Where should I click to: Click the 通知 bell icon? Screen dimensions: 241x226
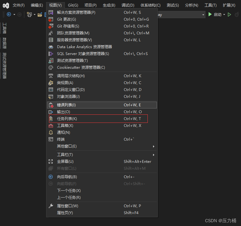click(x=51, y=133)
